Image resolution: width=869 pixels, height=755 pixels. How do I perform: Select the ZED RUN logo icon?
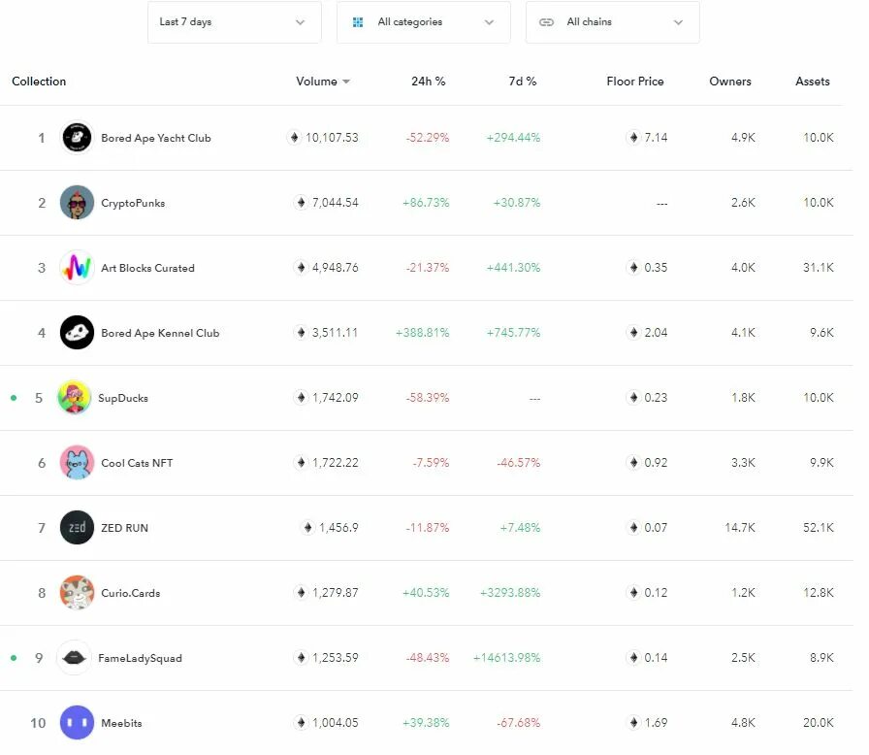coord(77,528)
